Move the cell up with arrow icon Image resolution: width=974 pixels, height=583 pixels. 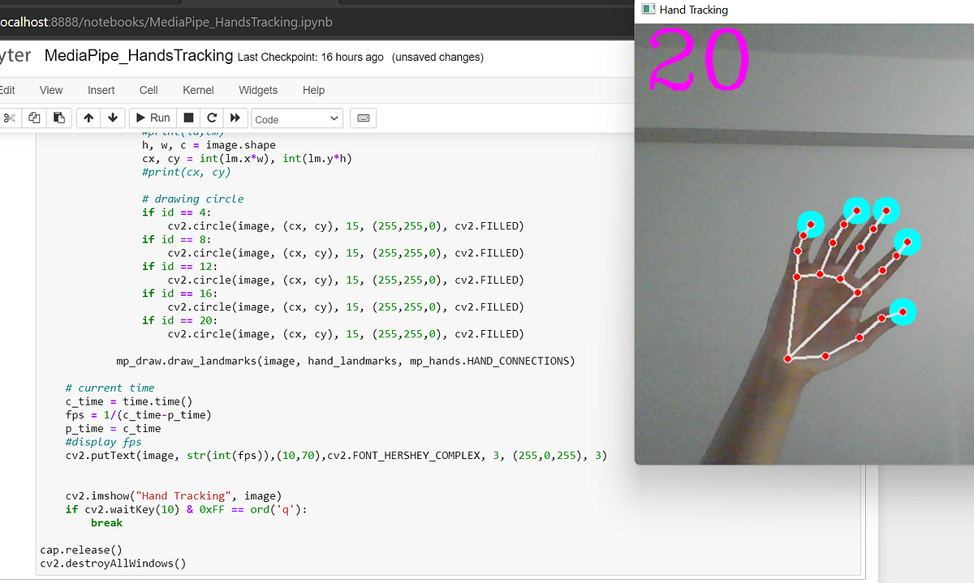pyautogui.click(x=88, y=118)
